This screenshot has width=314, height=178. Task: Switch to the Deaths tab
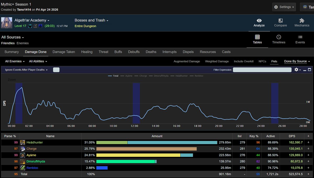[151, 52]
